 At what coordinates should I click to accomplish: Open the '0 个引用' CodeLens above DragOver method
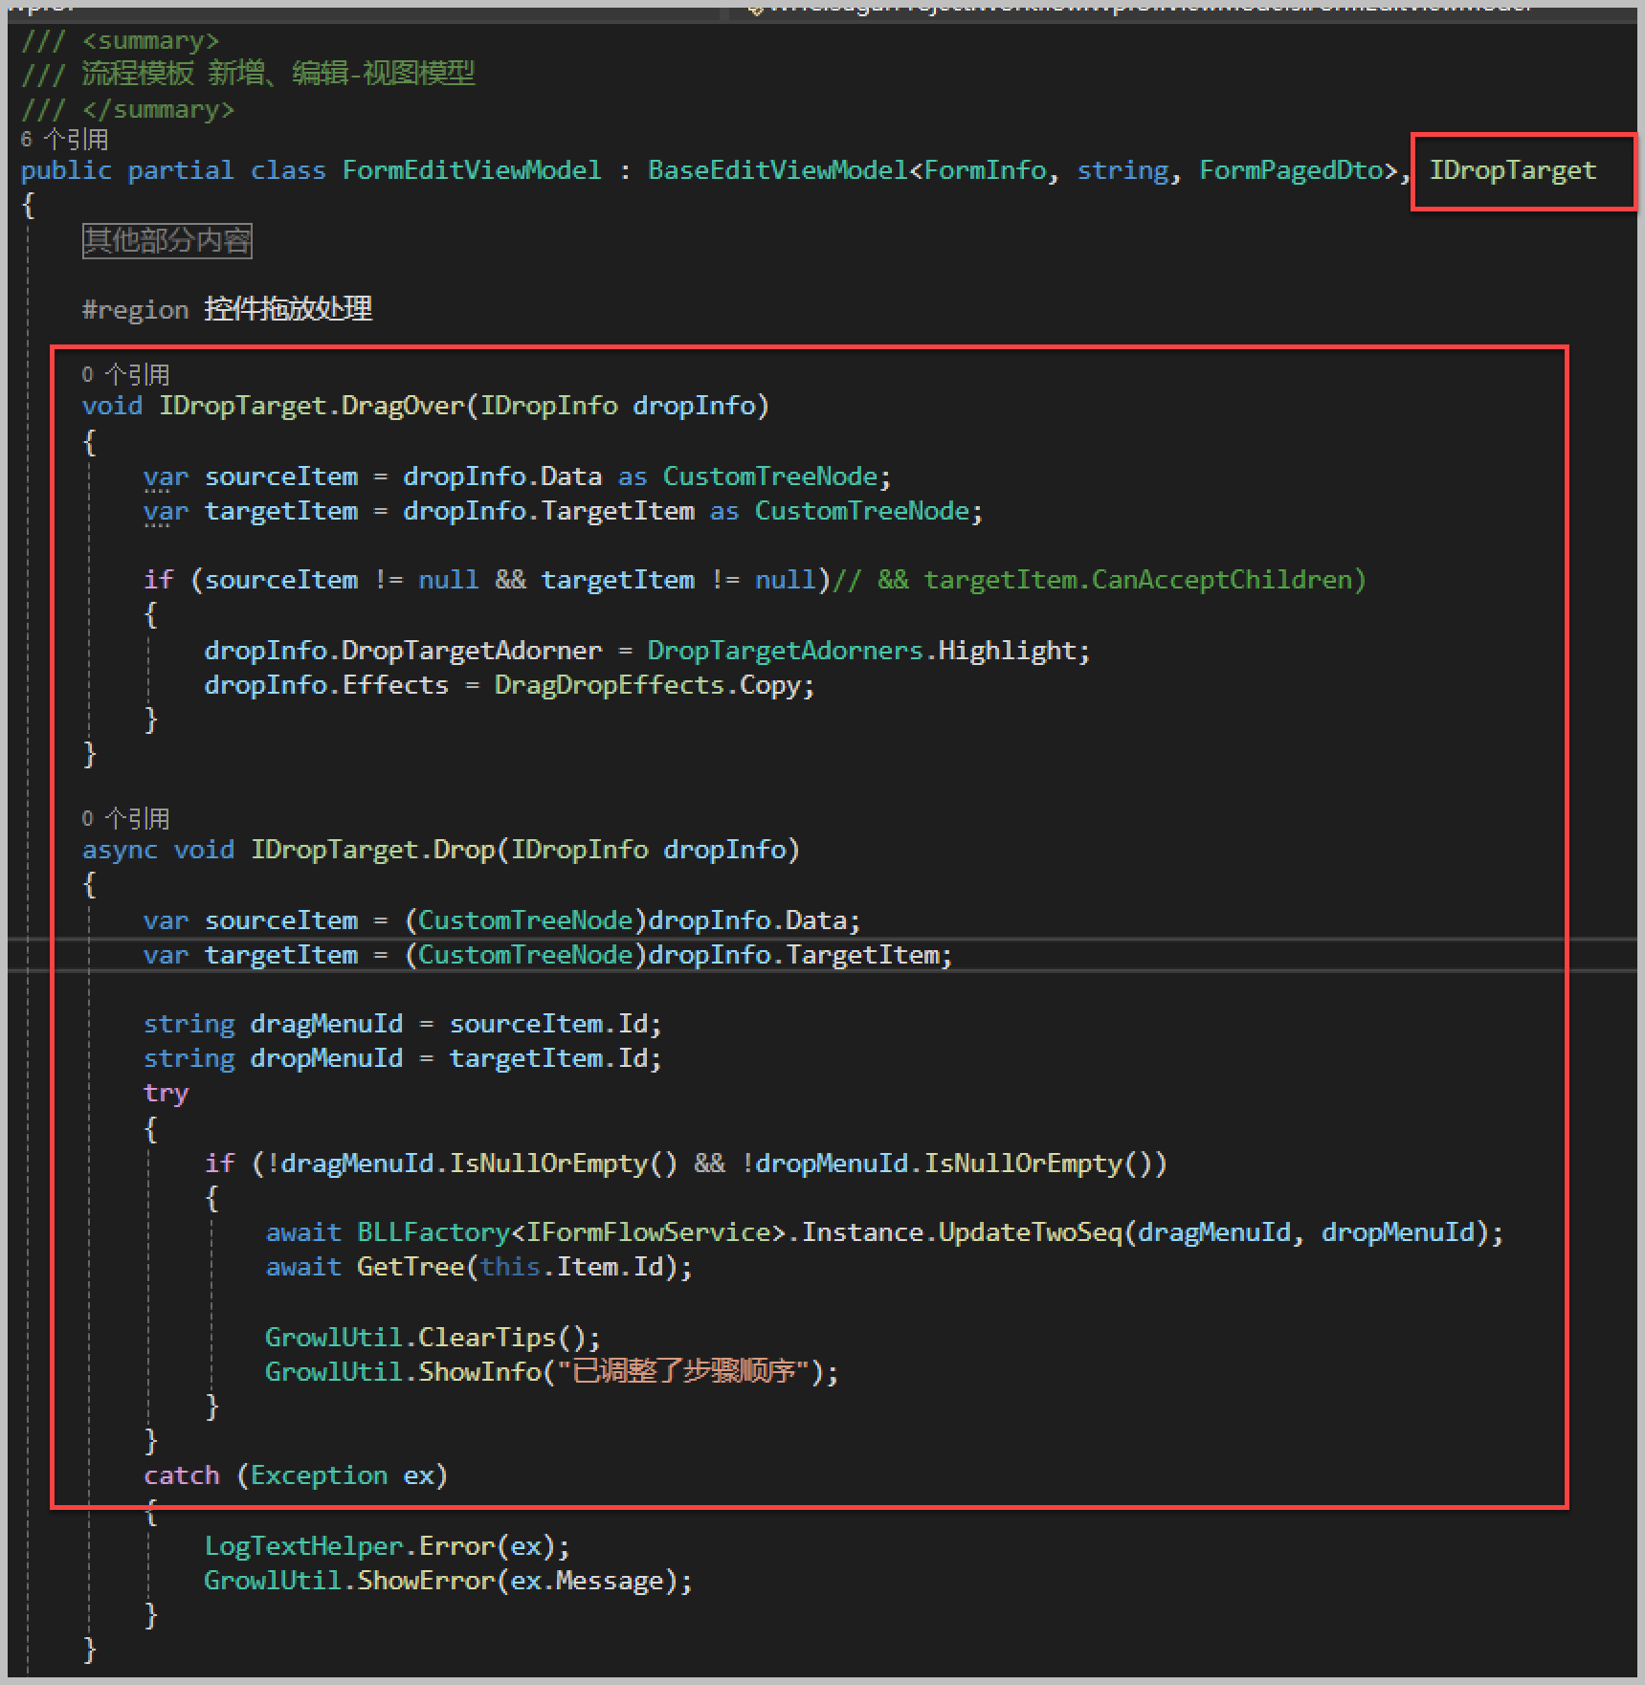[125, 374]
